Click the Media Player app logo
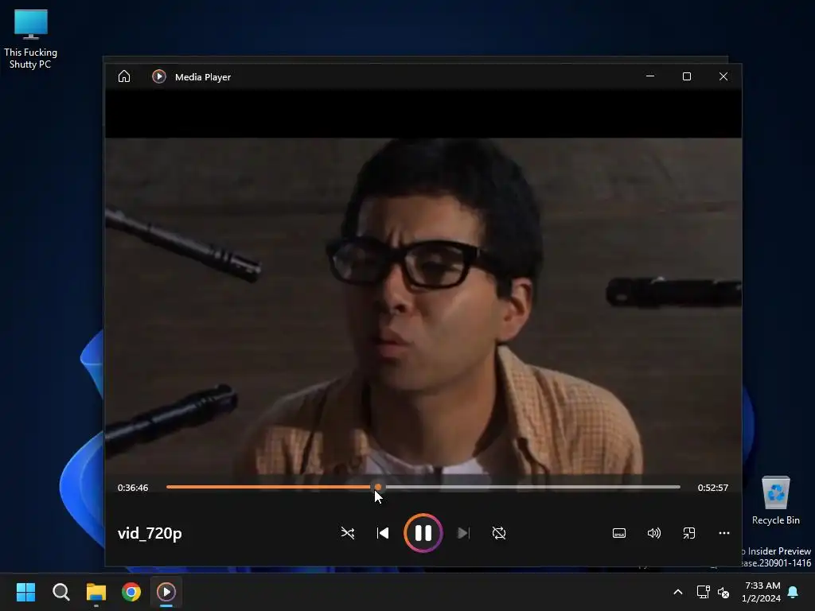Screen dimensions: 815x611 click(159, 76)
